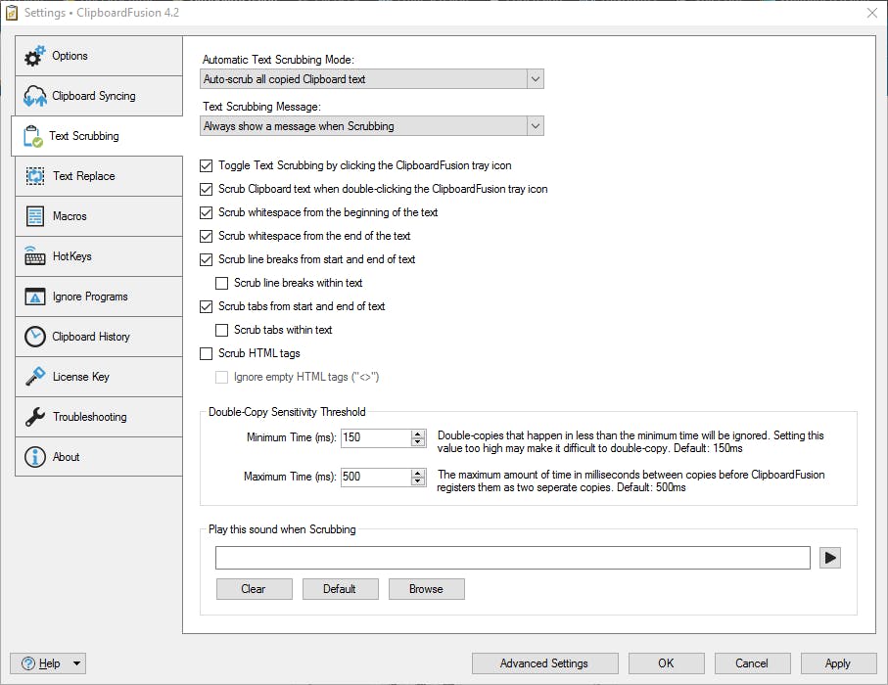
Task: Select the HotKeys tab
Action: tap(99, 257)
